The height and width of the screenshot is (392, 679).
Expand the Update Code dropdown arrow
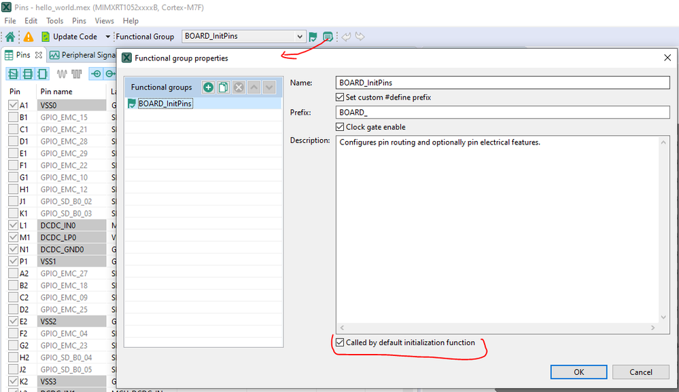[108, 37]
